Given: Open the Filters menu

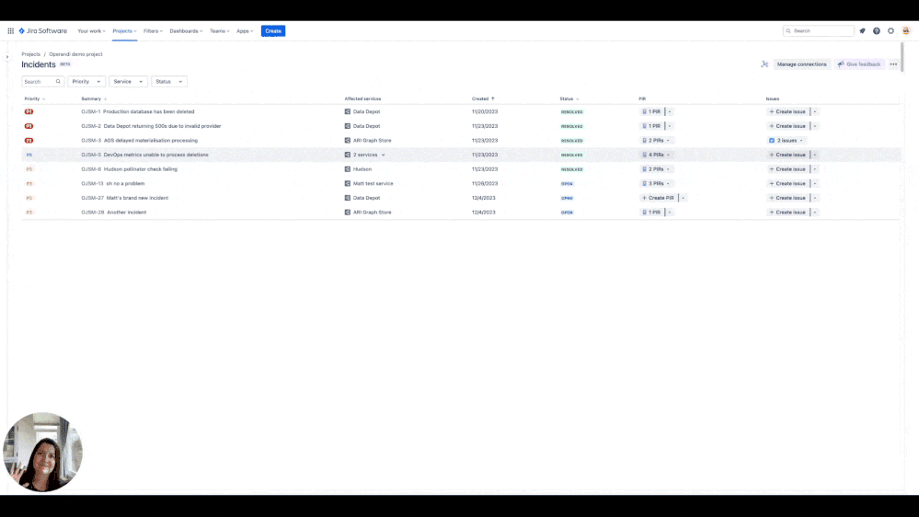Looking at the screenshot, I should click(x=153, y=31).
